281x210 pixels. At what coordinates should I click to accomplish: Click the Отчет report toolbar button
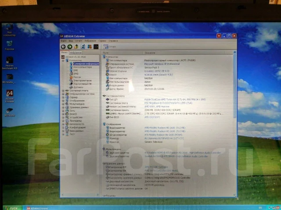109,47
